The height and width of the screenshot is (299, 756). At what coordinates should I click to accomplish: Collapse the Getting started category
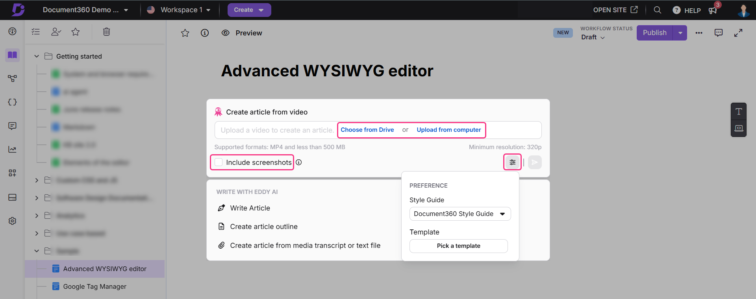[37, 56]
